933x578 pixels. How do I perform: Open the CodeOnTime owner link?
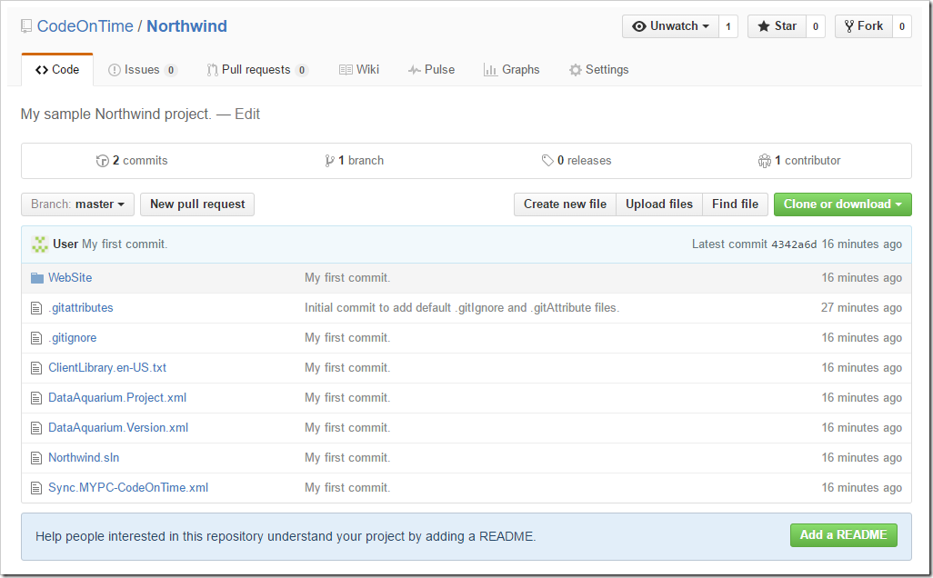[85, 26]
